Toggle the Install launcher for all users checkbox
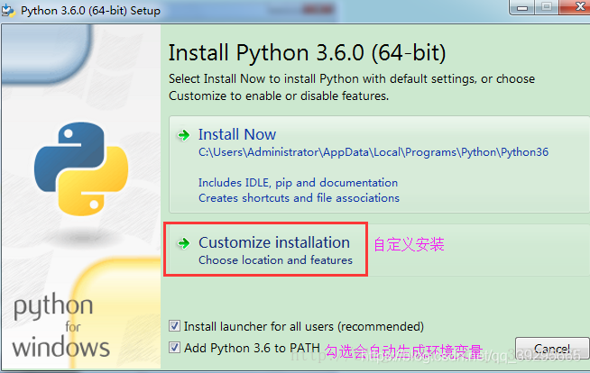590x373 pixels. 175,326
